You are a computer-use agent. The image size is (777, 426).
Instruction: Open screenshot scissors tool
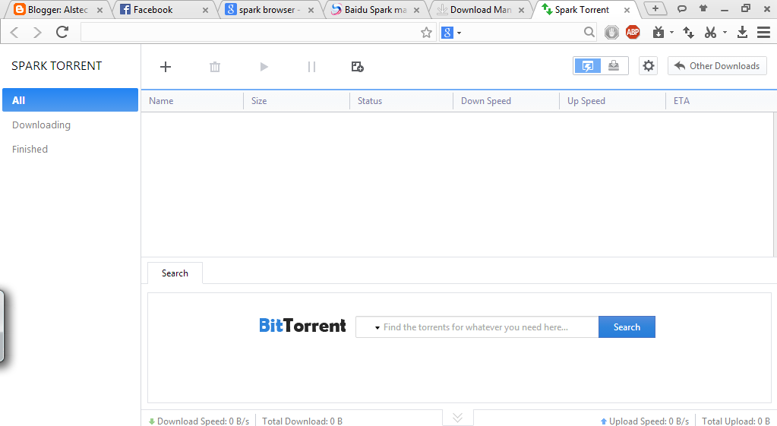(x=711, y=32)
